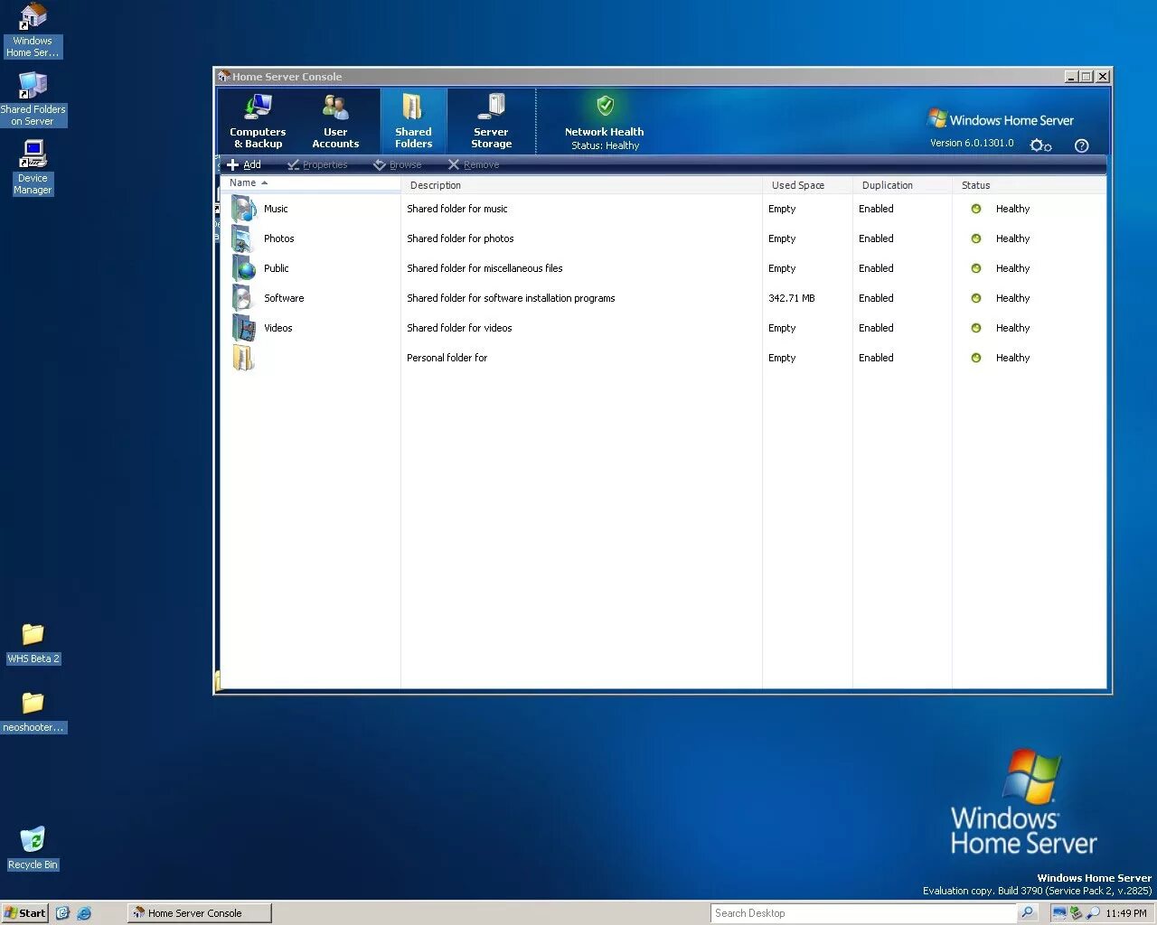Viewport: 1157px width, 925px height.
Task: Open the Help question mark icon
Action: click(1081, 145)
